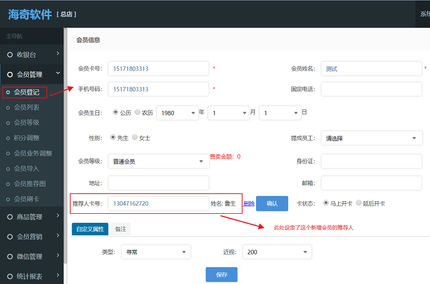Open 会员等级 submenu item
The width and height of the screenshot is (430, 284).
(27, 122)
